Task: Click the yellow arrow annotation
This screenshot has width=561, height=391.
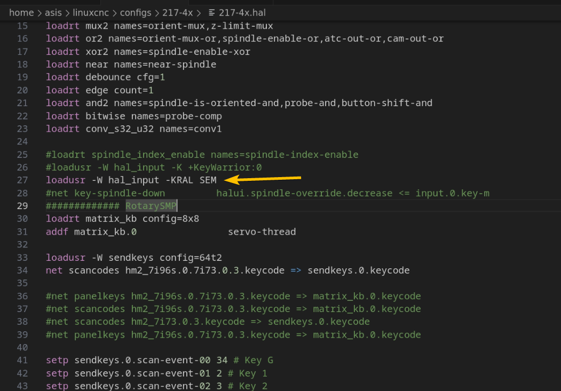Action: 262,178
